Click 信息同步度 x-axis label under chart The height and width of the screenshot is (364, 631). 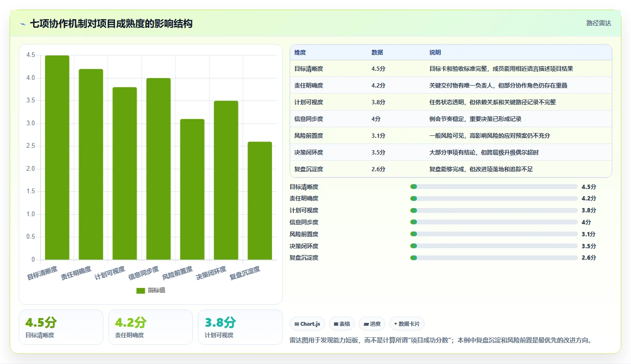point(144,273)
